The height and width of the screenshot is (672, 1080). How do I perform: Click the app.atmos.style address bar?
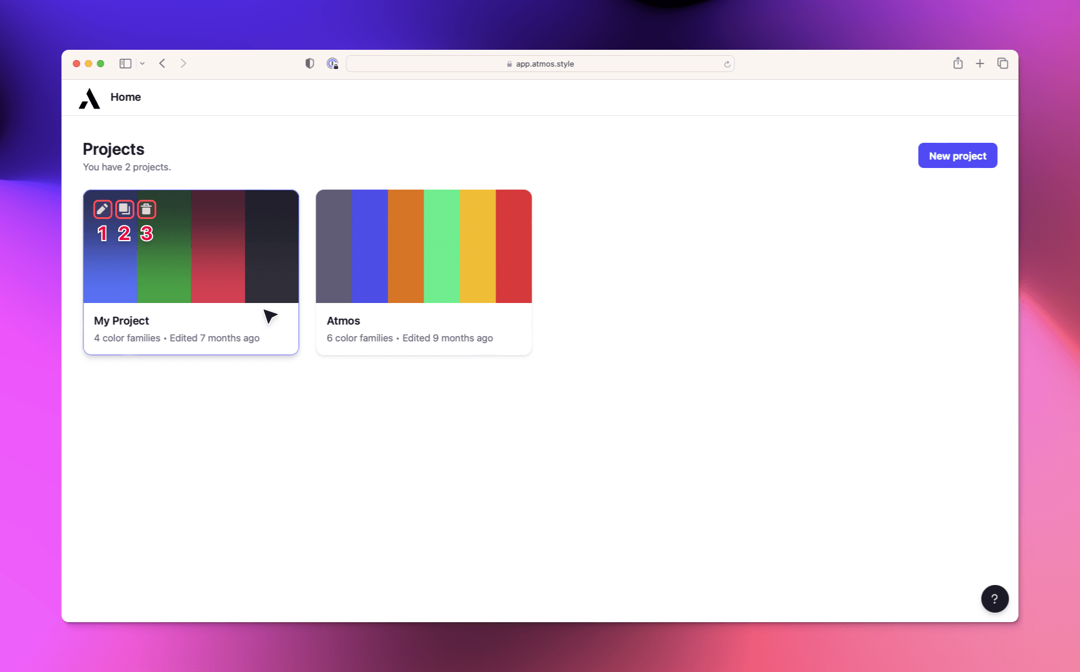540,64
